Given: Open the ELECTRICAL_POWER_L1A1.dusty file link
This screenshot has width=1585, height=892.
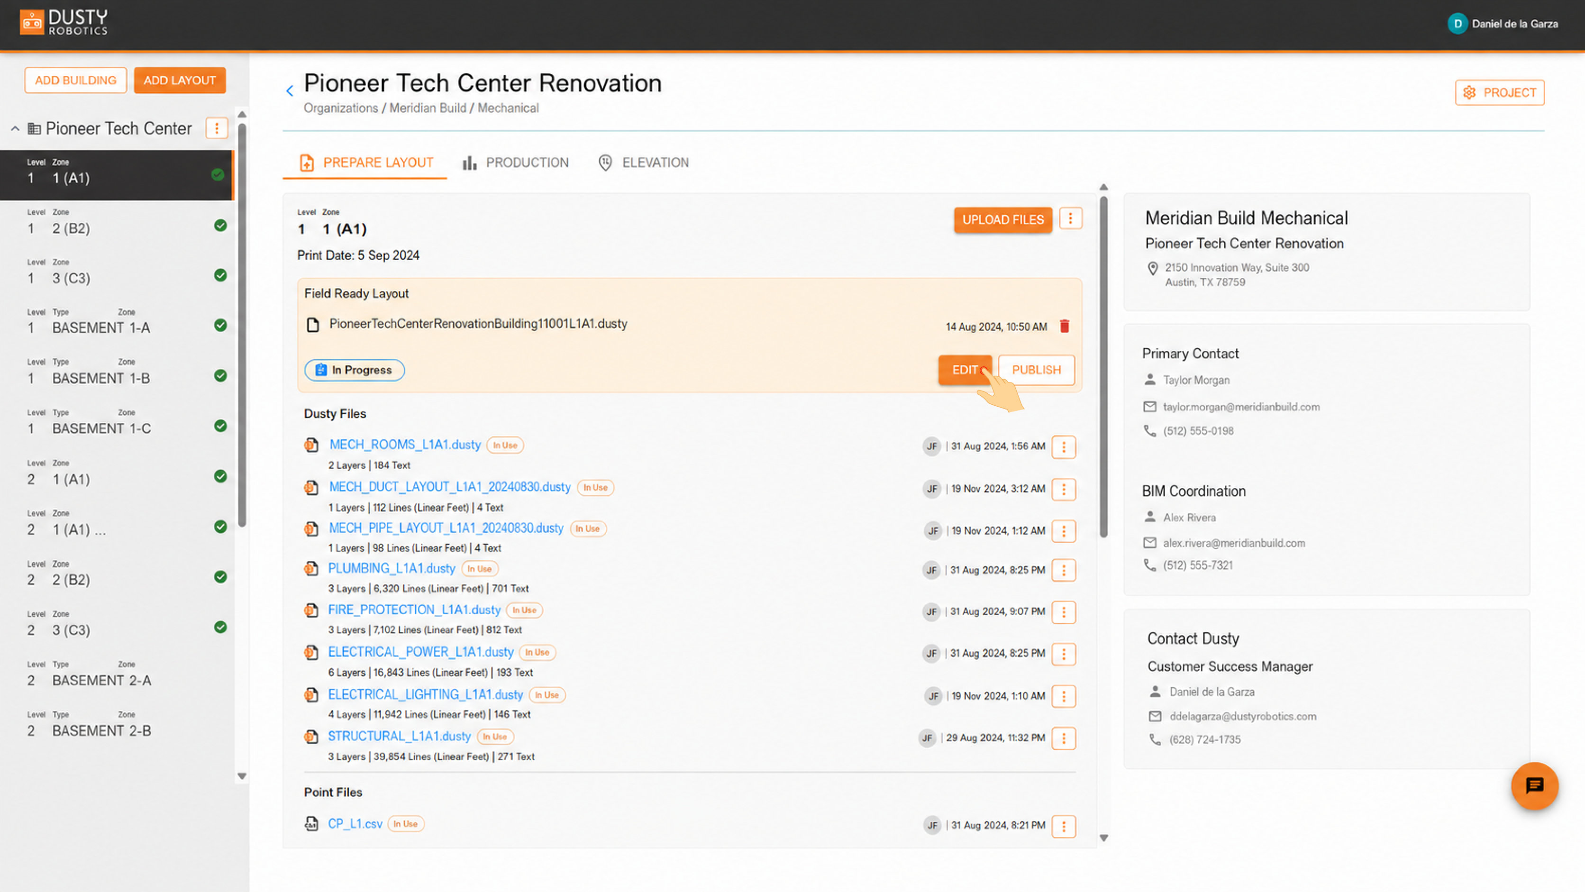Looking at the screenshot, I should (421, 652).
